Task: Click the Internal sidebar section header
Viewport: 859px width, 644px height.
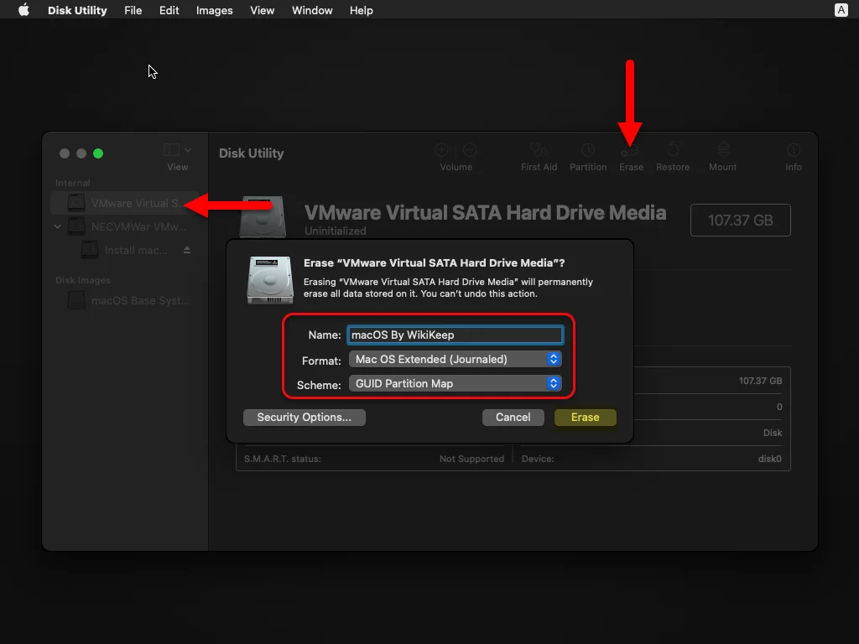Action: pyautogui.click(x=72, y=183)
